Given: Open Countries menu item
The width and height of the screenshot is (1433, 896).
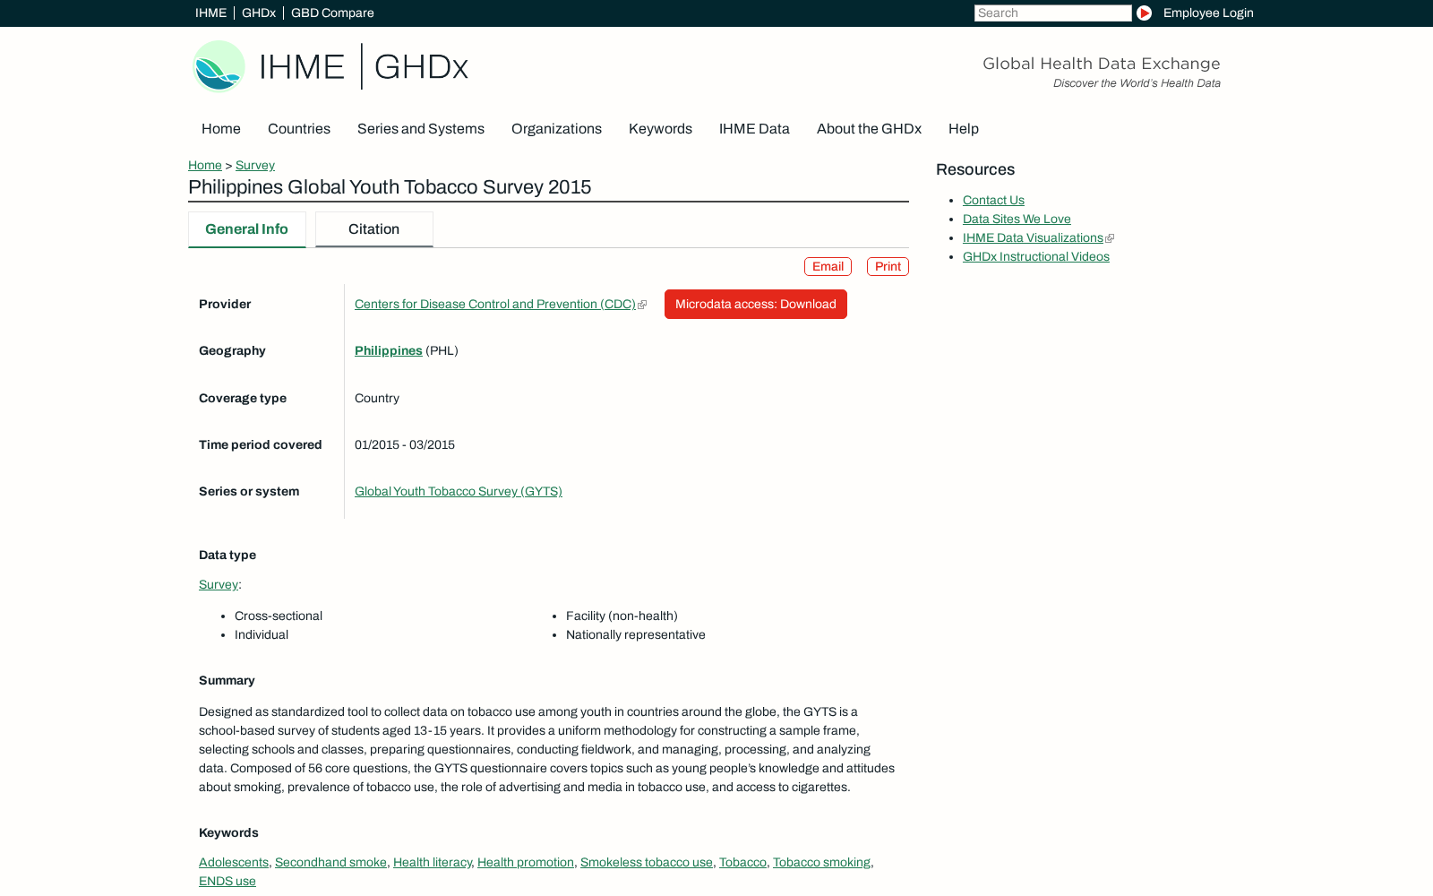Looking at the screenshot, I should point(299,128).
